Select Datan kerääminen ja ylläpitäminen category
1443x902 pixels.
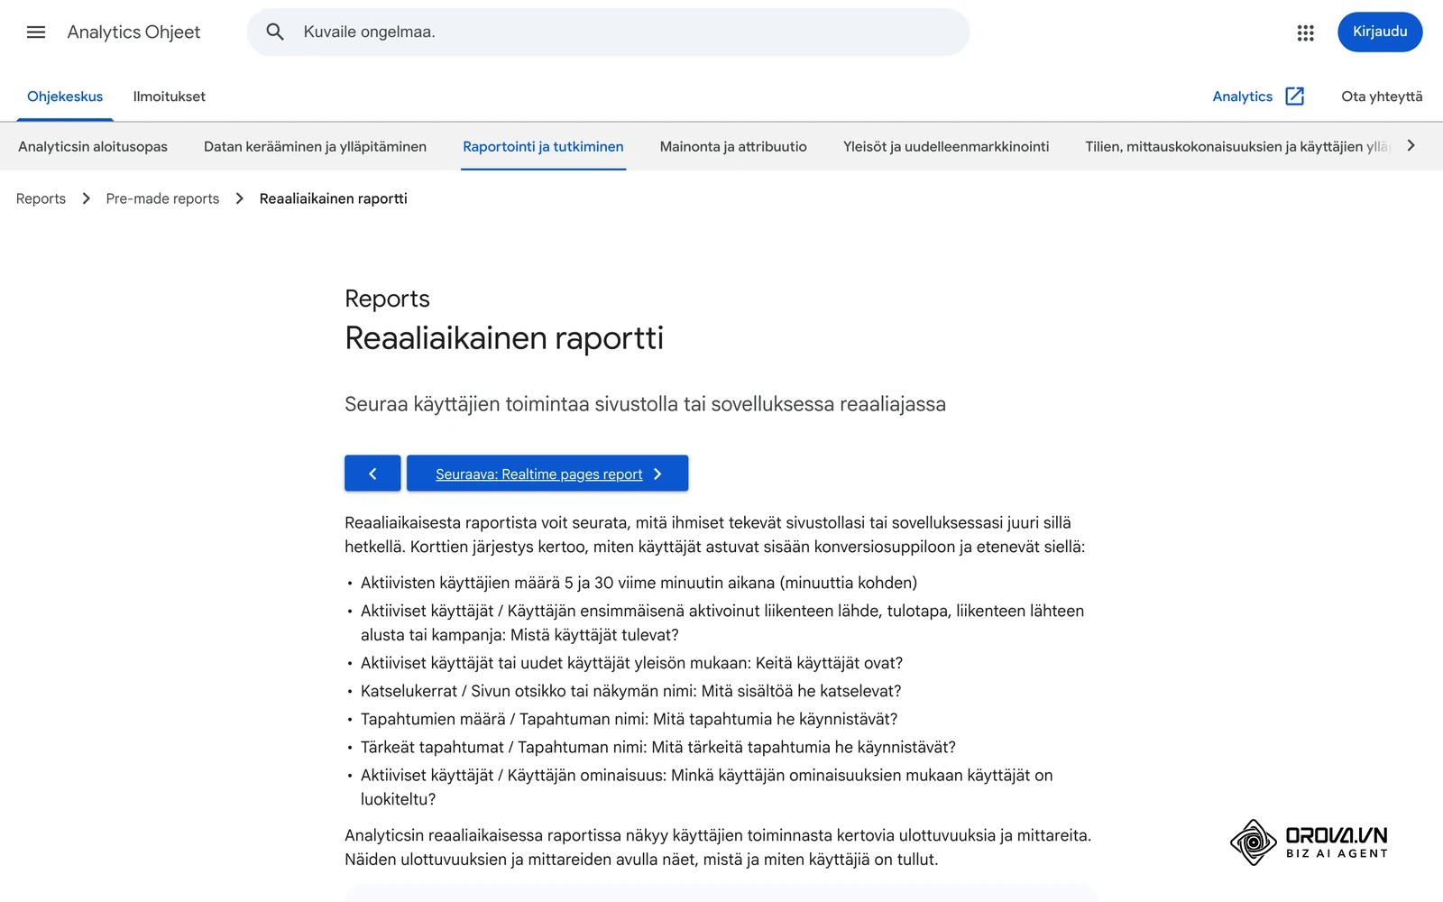(x=315, y=146)
